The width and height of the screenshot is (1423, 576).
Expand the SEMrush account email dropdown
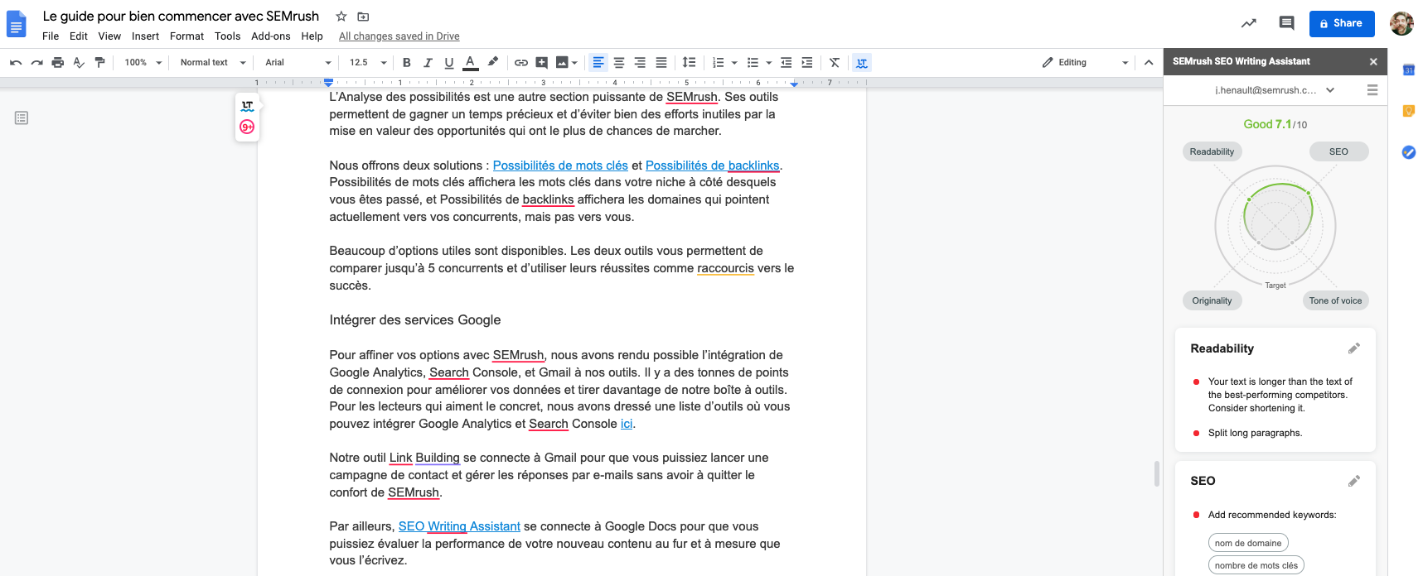coord(1330,90)
